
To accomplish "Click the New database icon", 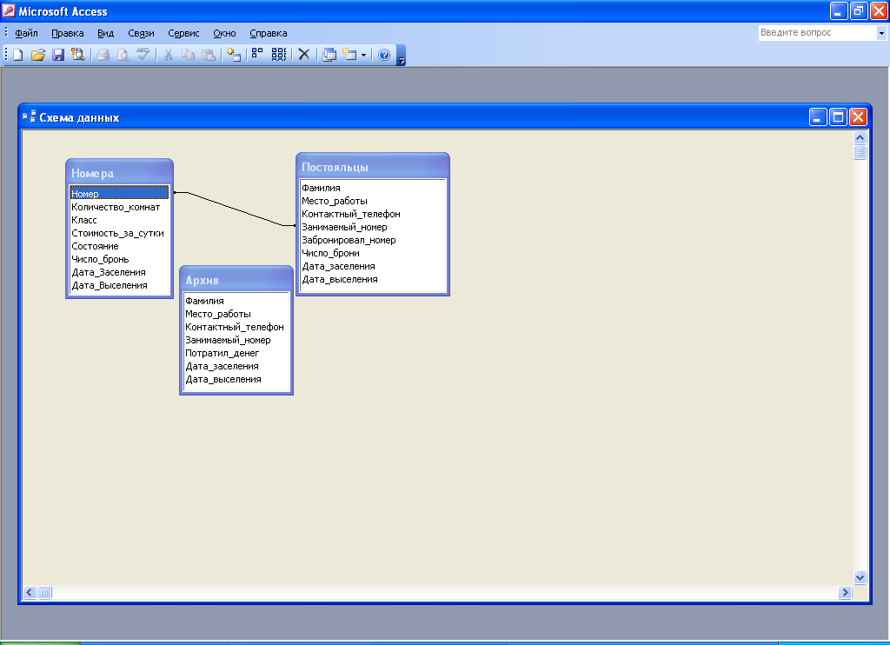I will coord(17,55).
